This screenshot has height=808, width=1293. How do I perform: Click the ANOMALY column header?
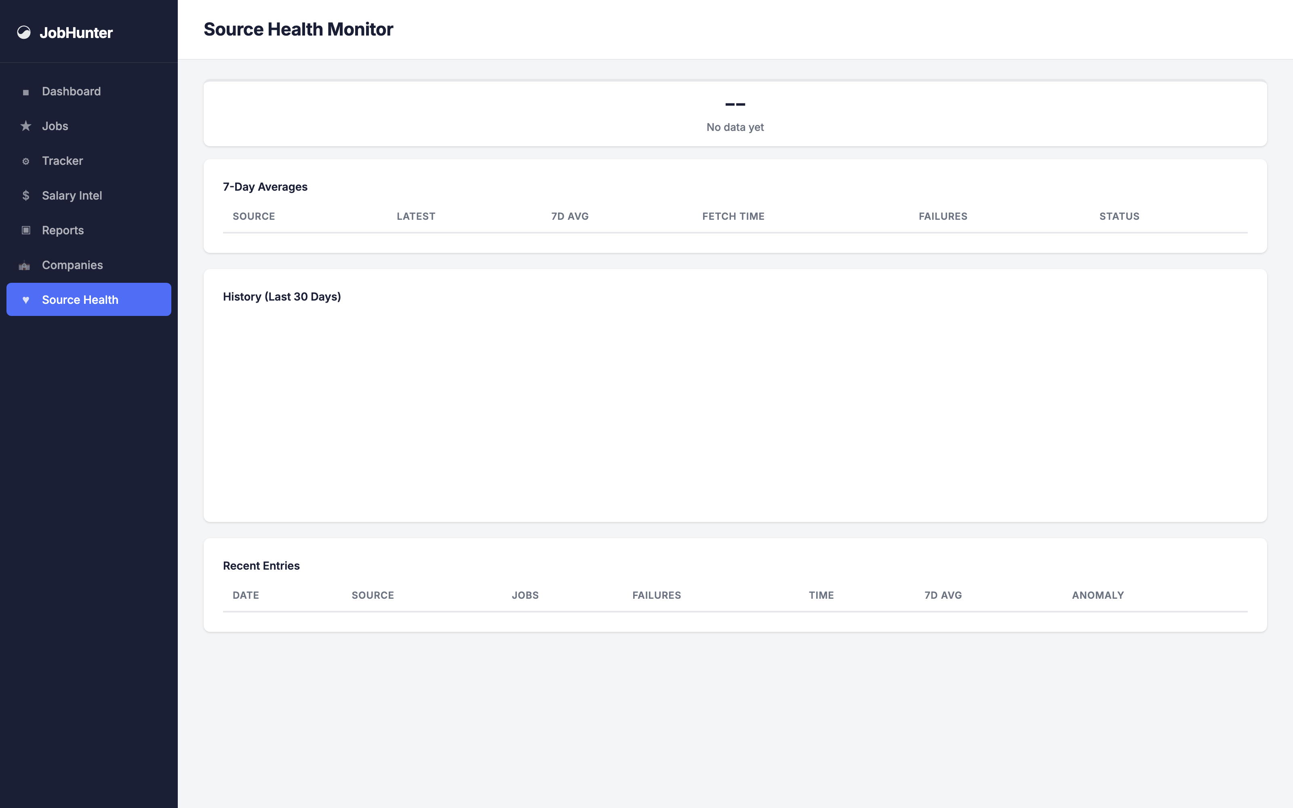click(1097, 595)
